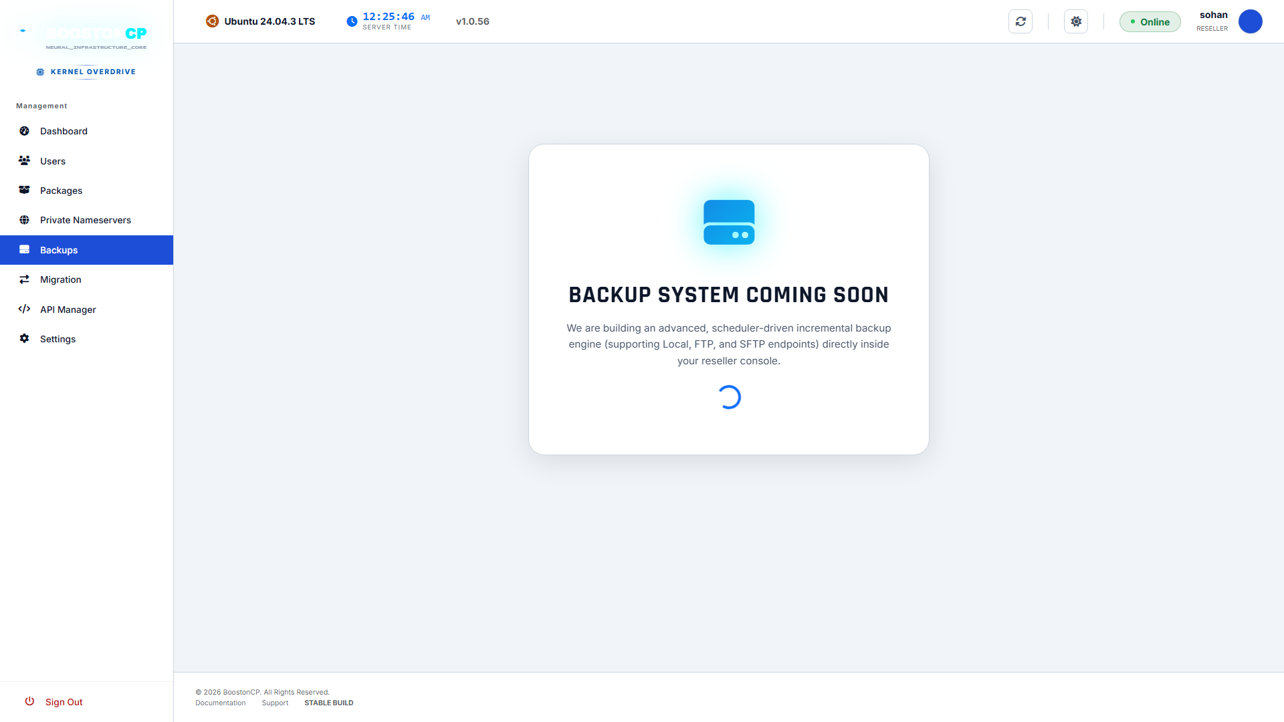The width and height of the screenshot is (1284, 722).
Task: Click the Users group icon
Action: (24, 160)
